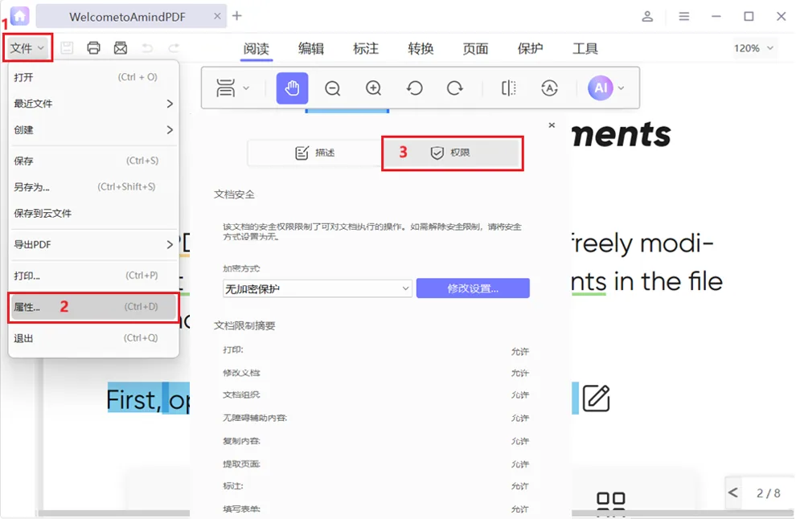Click the user account icon
Image resolution: width=804 pixels, height=519 pixels.
[x=647, y=16]
